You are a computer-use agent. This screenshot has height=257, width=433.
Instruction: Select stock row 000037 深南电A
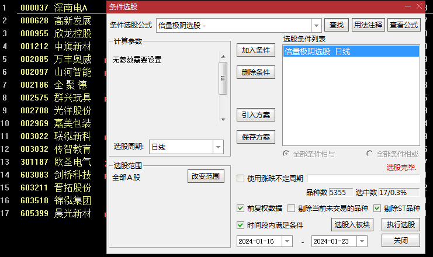[54, 8]
